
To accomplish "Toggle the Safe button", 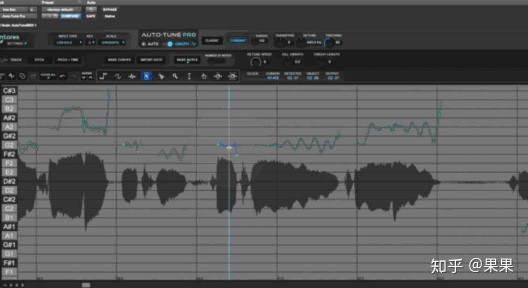I will (x=91, y=16).
